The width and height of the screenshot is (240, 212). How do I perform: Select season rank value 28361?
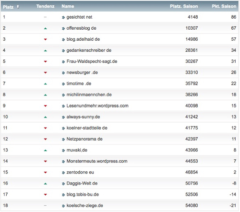[192, 50]
